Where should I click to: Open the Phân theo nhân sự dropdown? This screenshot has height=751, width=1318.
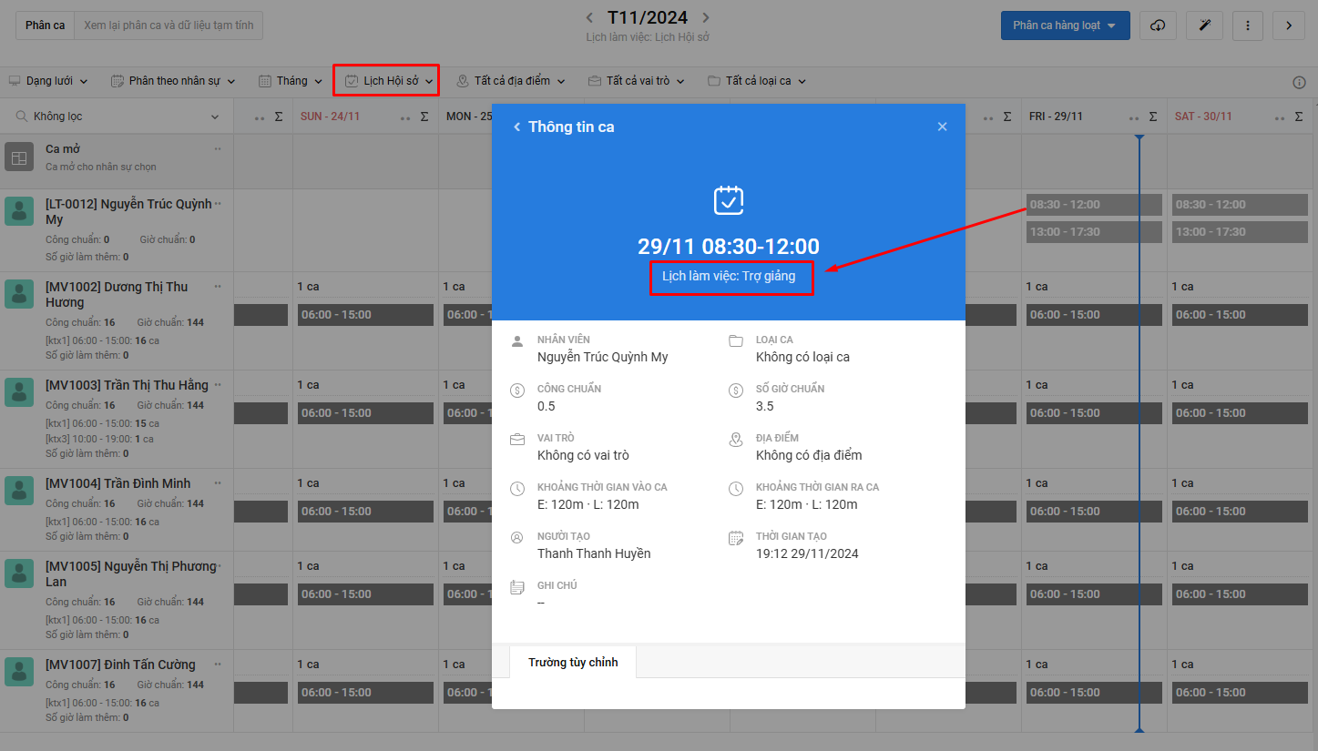[x=173, y=81]
